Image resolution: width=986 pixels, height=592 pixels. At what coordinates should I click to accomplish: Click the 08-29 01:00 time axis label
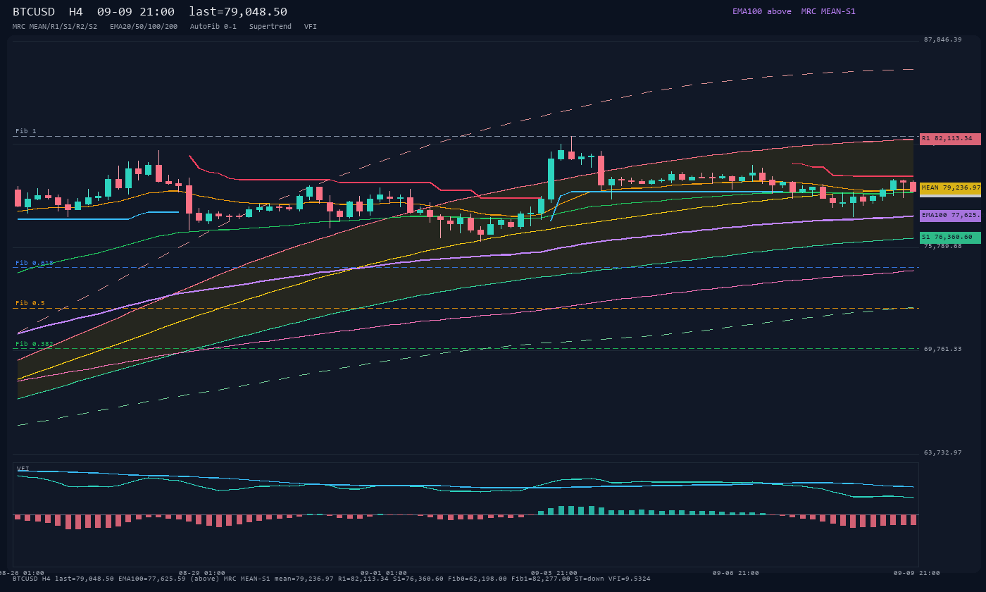click(202, 573)
